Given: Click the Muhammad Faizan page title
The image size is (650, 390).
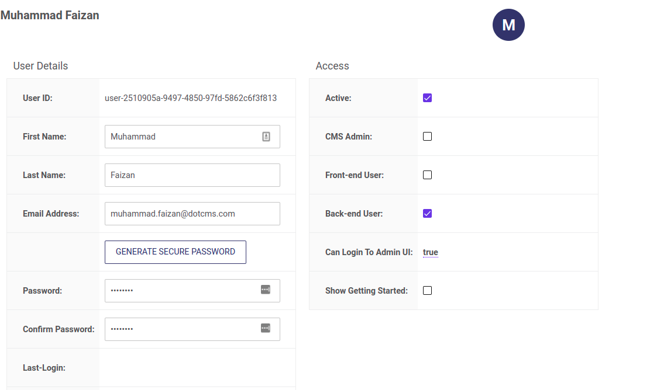Looking at the screenshot, I should [50, 15].
